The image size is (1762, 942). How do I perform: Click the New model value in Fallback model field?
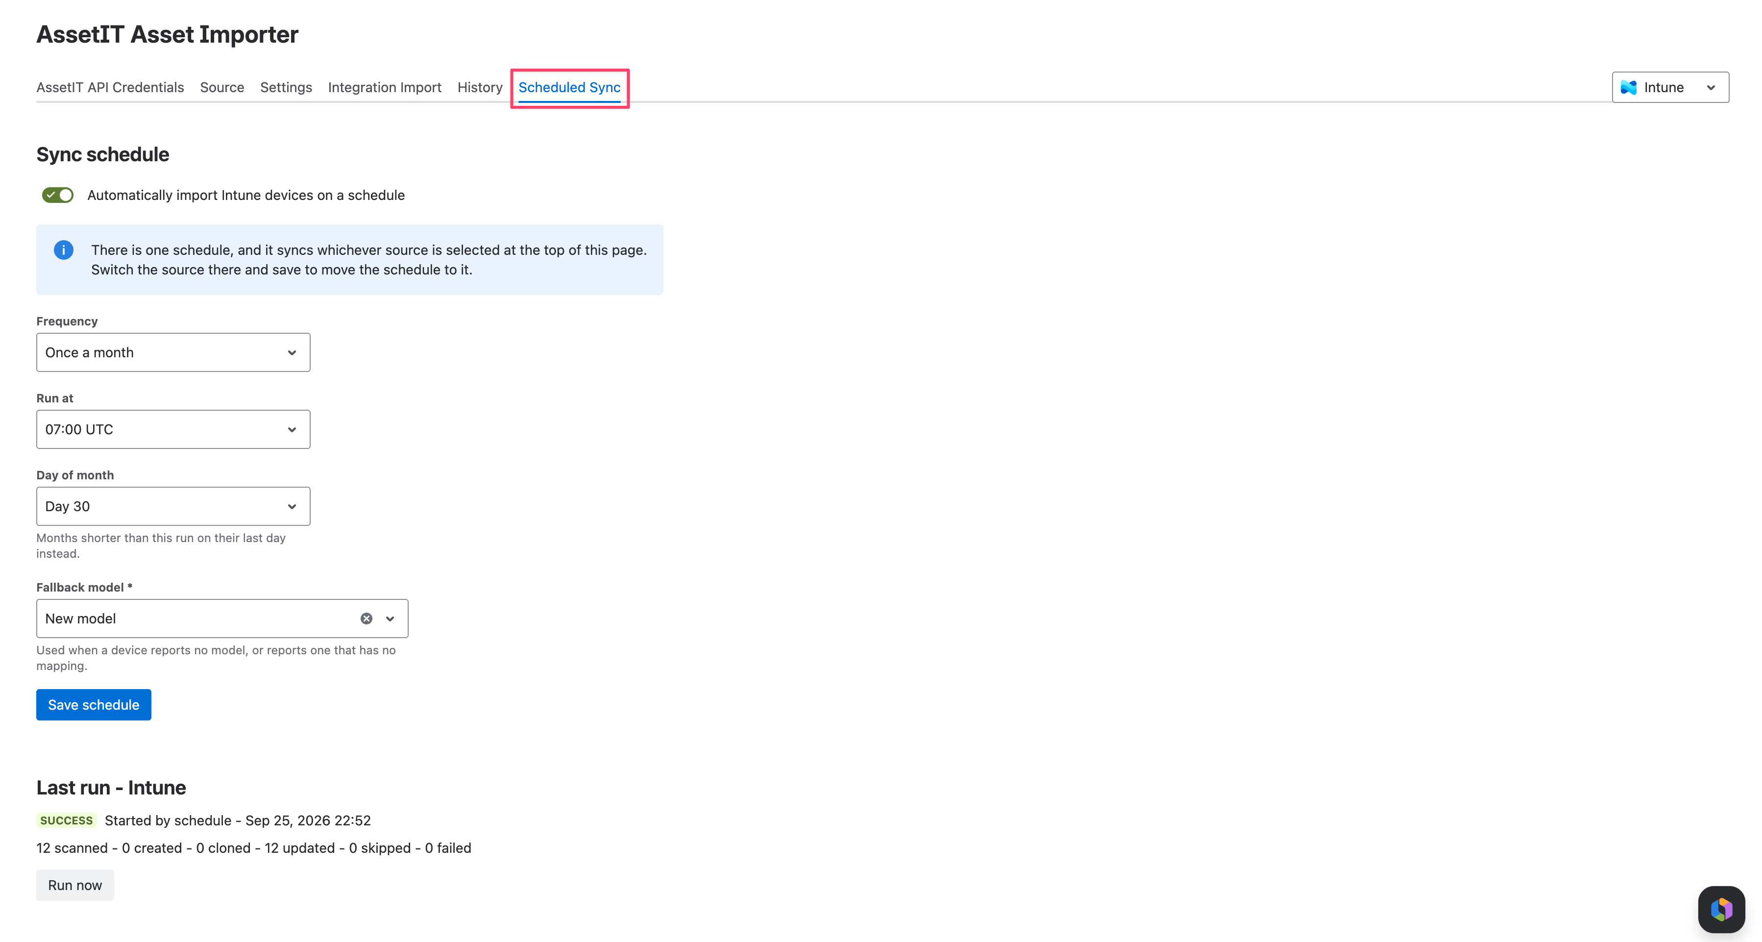coord(81,619)
